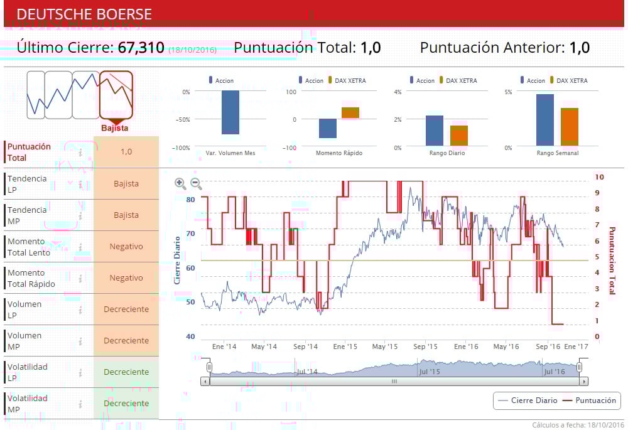Toggle DAX XETRA legend in Momento Rápido chart
This screenshot has height=430, width=628.
tap(347, 80)
